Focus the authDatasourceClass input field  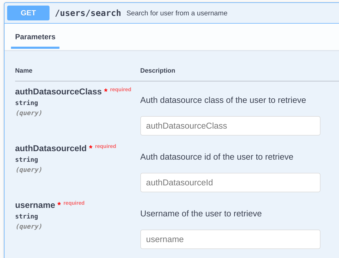(x=230, y=126)
